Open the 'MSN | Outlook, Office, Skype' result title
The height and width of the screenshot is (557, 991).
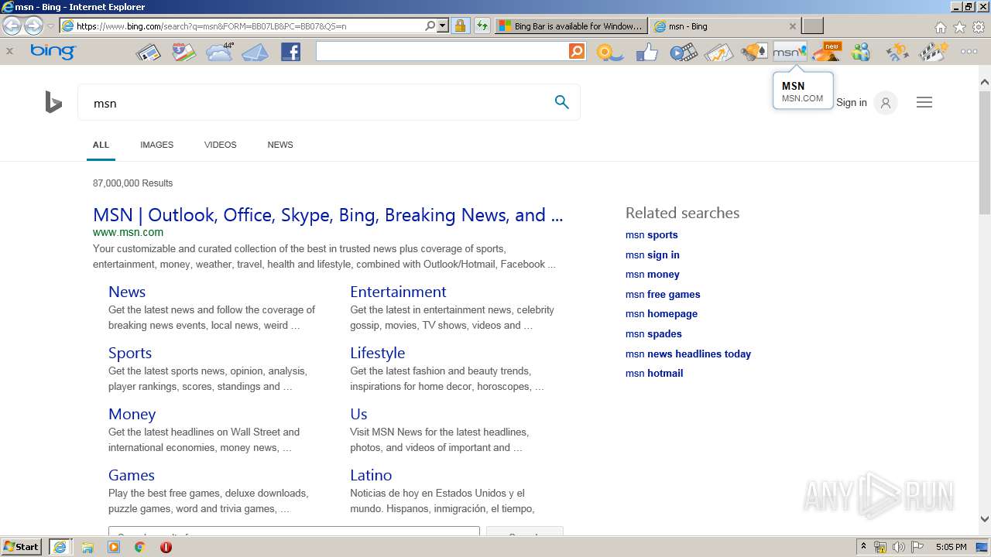click(x=327, y=215)
